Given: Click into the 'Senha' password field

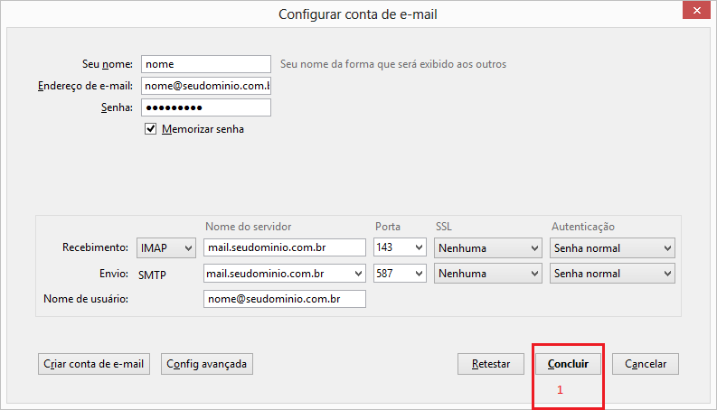Looking at the screenshot, I should tap(206, 107).
